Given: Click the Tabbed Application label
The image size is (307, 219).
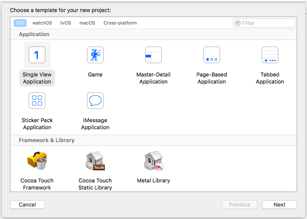Looking at the screenshot, I should (x=270, y=78).
